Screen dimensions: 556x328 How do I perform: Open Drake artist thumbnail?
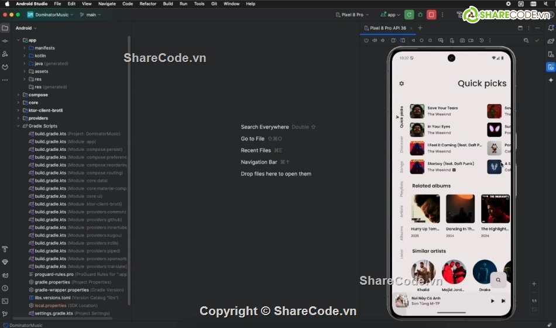click(x=485, y=272)
